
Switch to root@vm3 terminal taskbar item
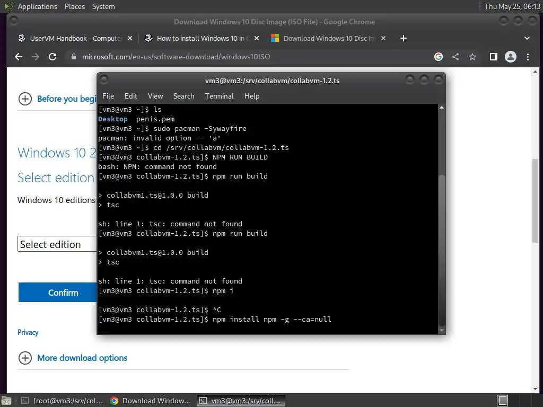coord(63,401)
